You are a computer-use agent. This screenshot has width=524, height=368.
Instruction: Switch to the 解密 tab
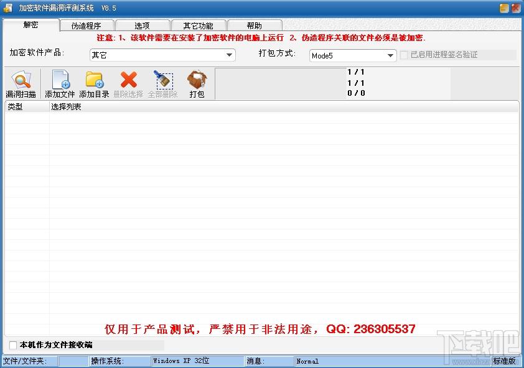click(x=30, y=25)
